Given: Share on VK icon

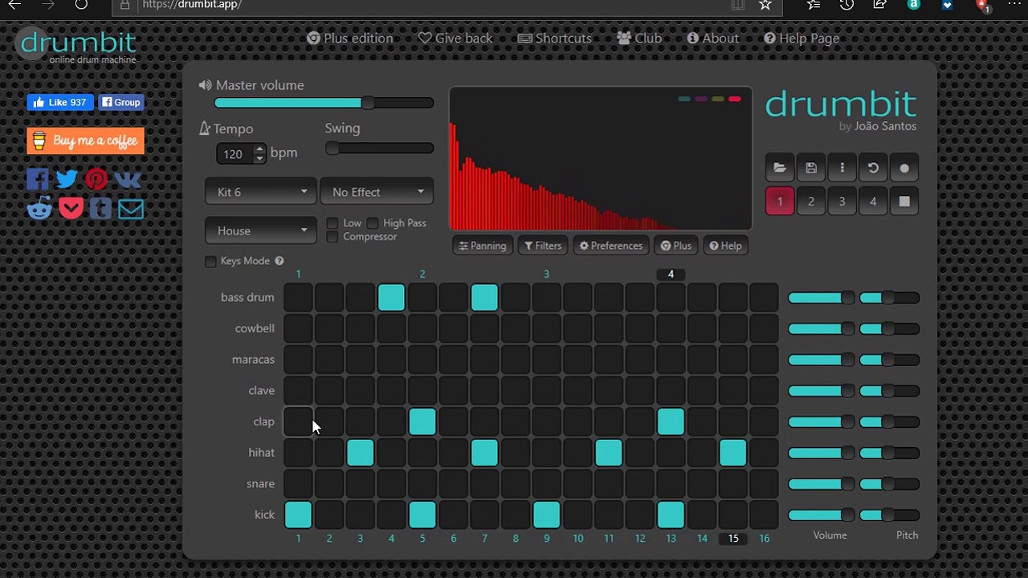Looking at the screenshot, I should coord(128,178).
